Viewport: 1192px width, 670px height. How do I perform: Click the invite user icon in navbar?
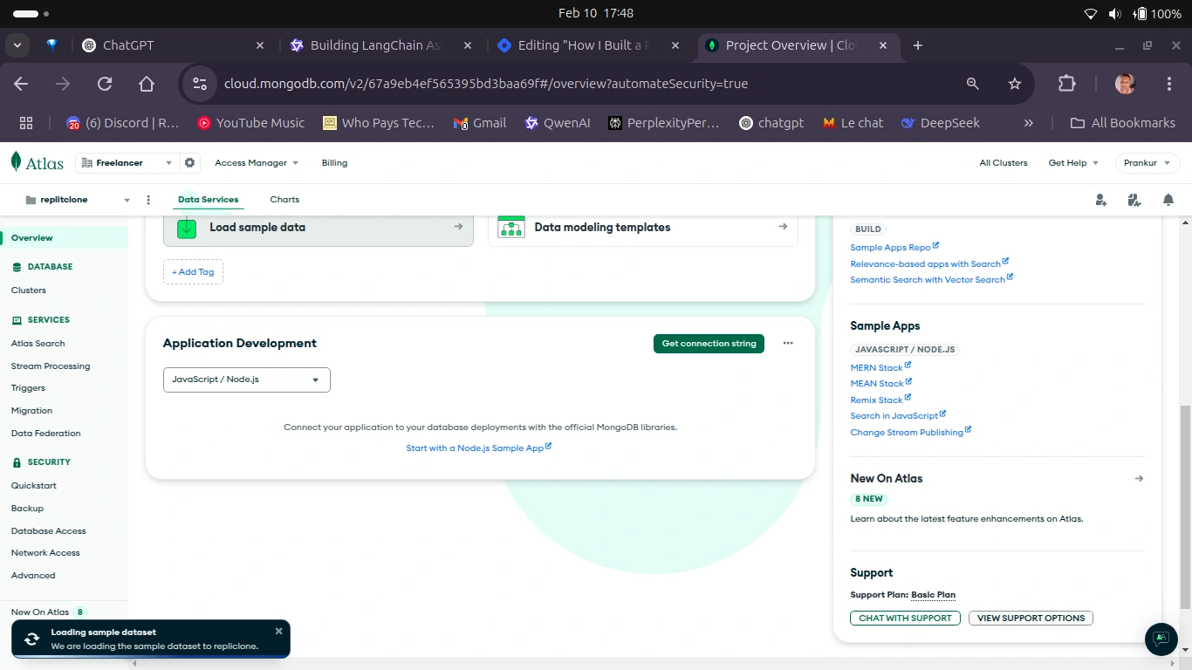click(x=1100, y=200)
